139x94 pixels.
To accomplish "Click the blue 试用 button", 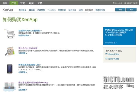I will (x=120, y=9).
